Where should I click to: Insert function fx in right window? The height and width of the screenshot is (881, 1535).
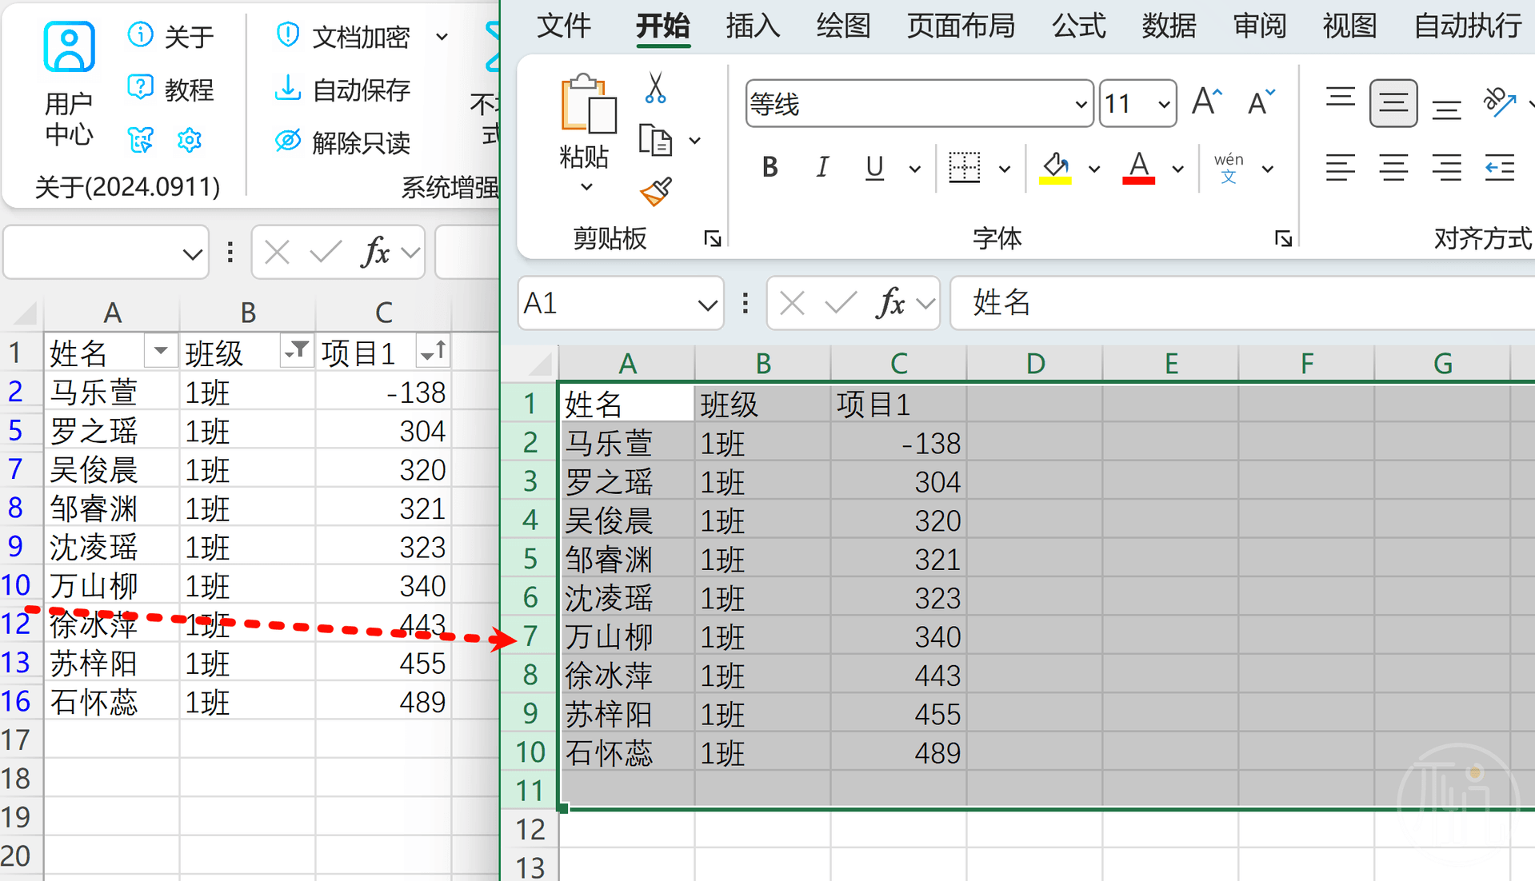891,303
